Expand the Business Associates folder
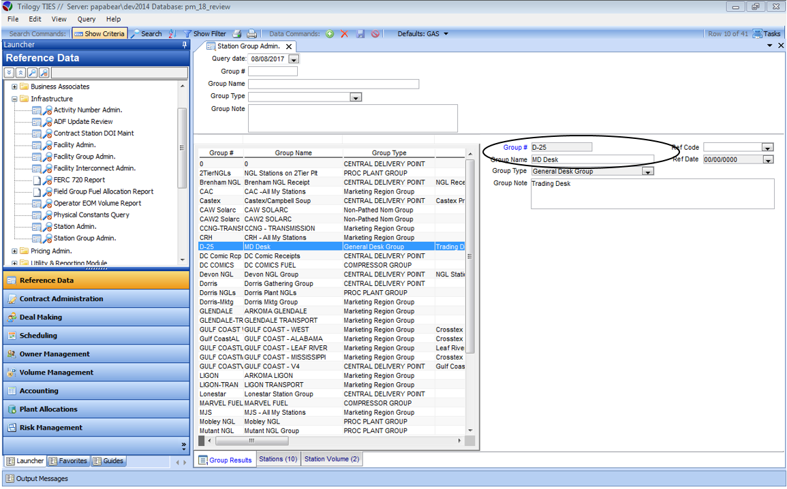Viewport: 787px width, 489px height. point(15,87)
